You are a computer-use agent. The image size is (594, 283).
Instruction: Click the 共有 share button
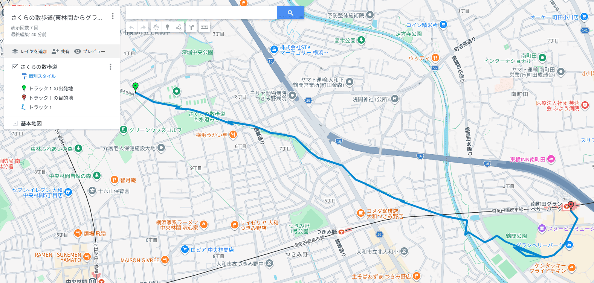(x=61, y=51)
